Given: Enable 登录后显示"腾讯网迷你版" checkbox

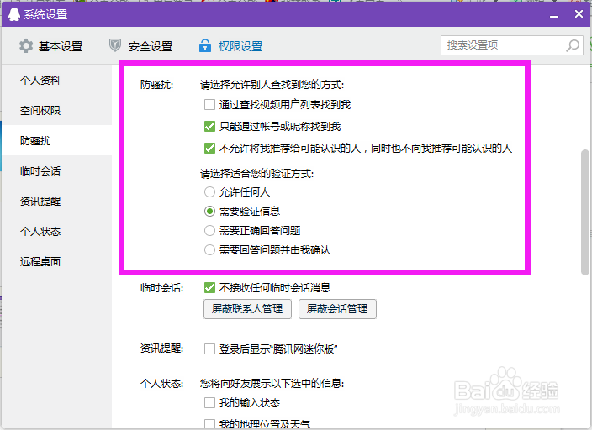Looking at the screenshot, I should 209,349.
